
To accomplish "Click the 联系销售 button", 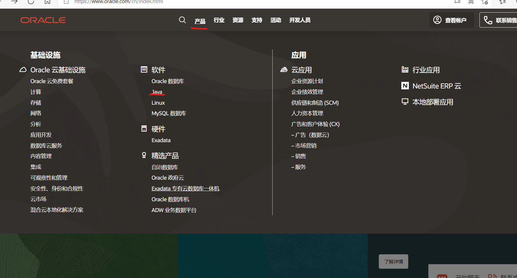I will pos(499,20).
